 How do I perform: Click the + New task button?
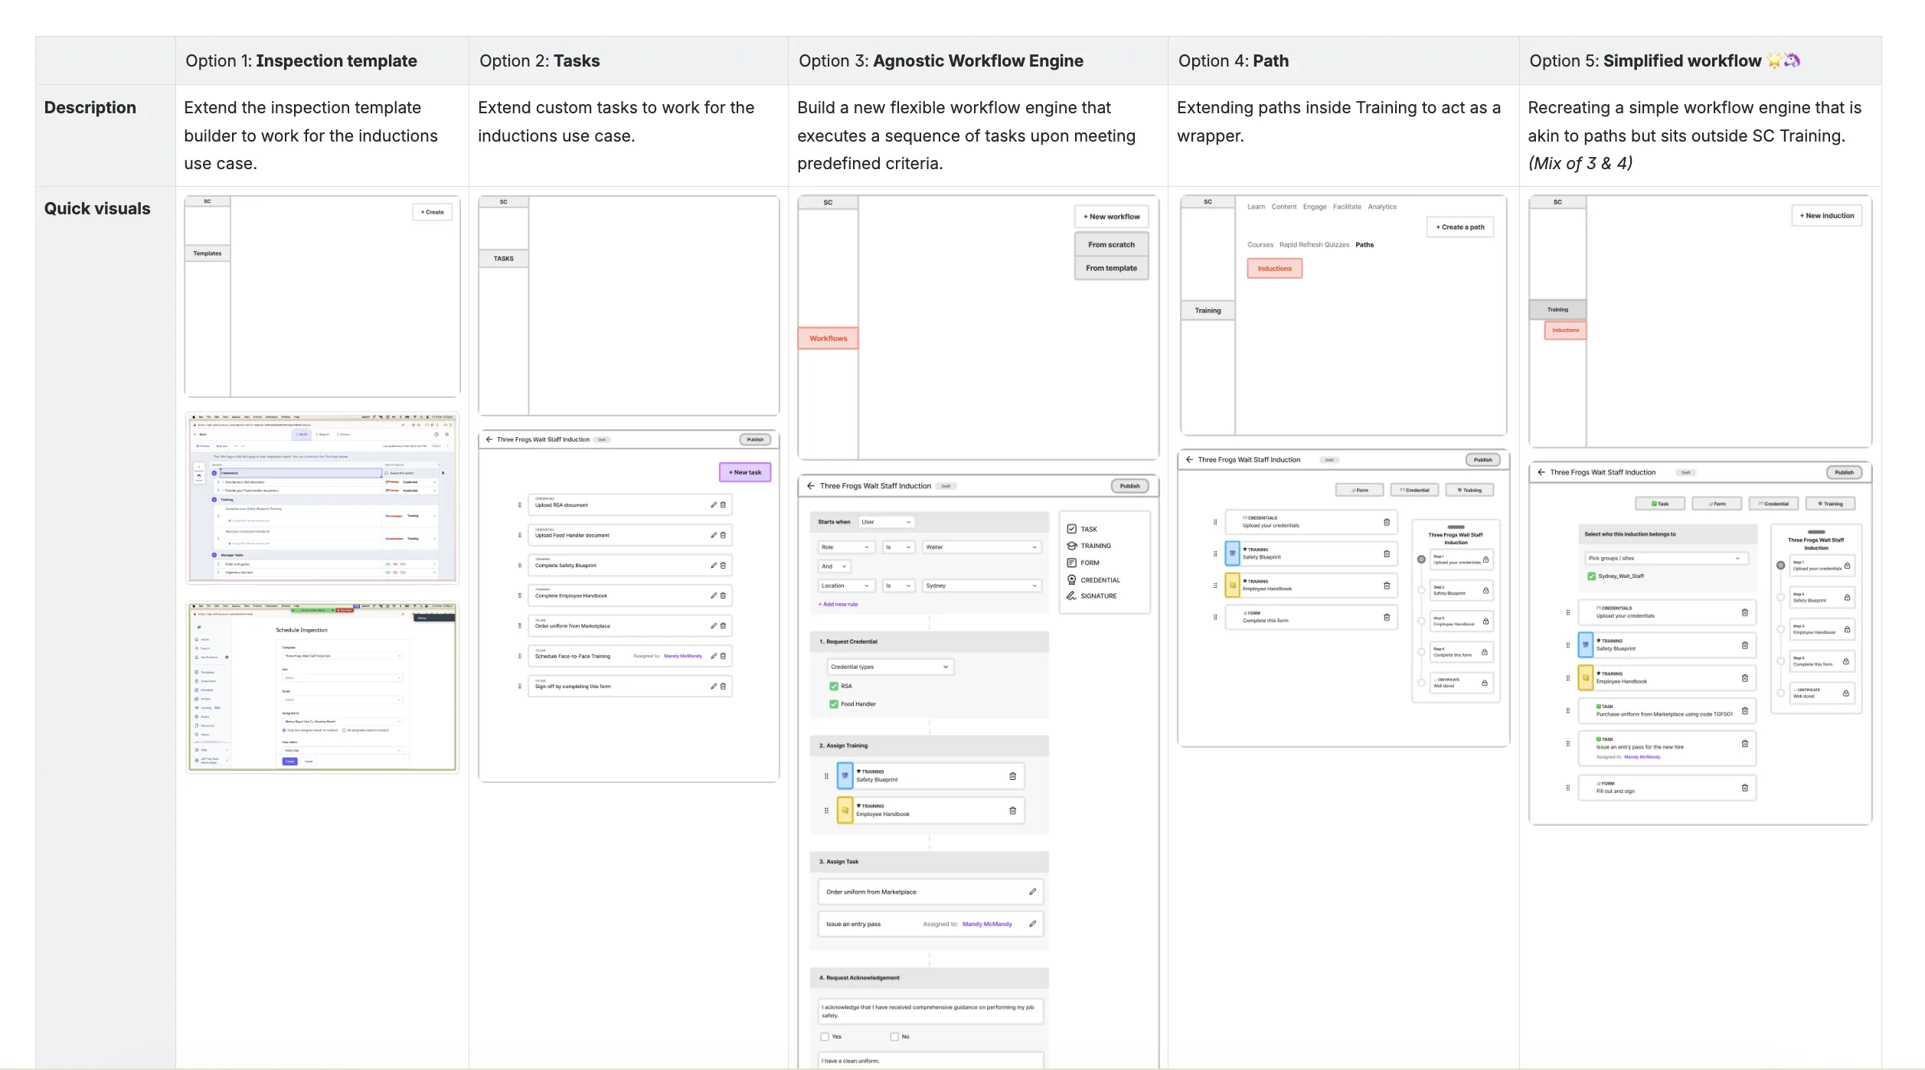[745, 473]
